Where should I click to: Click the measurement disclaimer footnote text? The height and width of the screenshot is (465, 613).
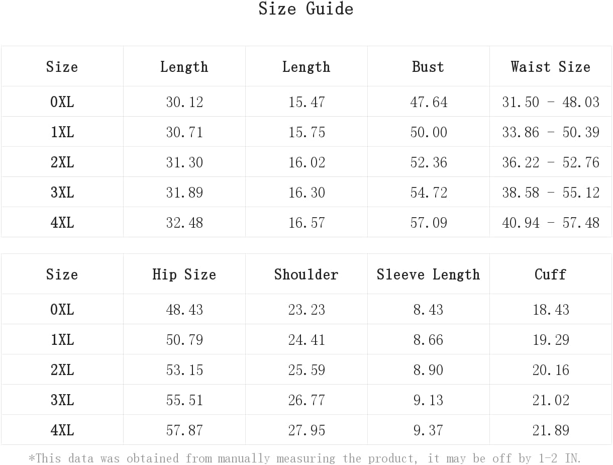click(x=304, y=458)
